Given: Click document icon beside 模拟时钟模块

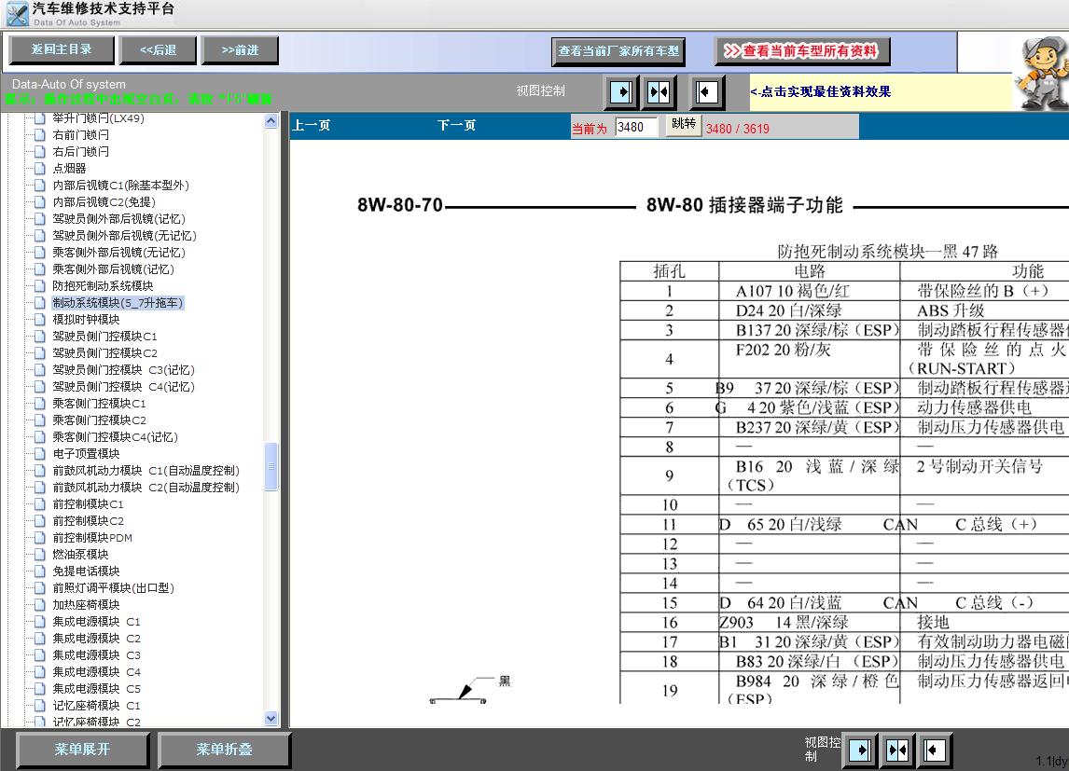Looking at the screenshot, I should point(39,320).
